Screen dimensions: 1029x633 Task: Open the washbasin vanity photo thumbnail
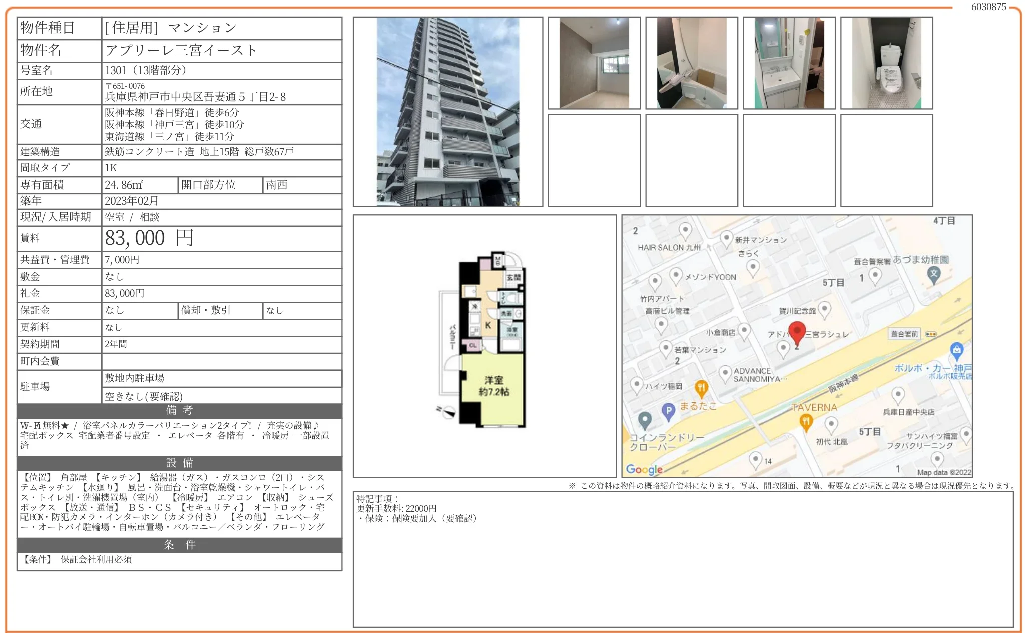[x=789, y=63]
